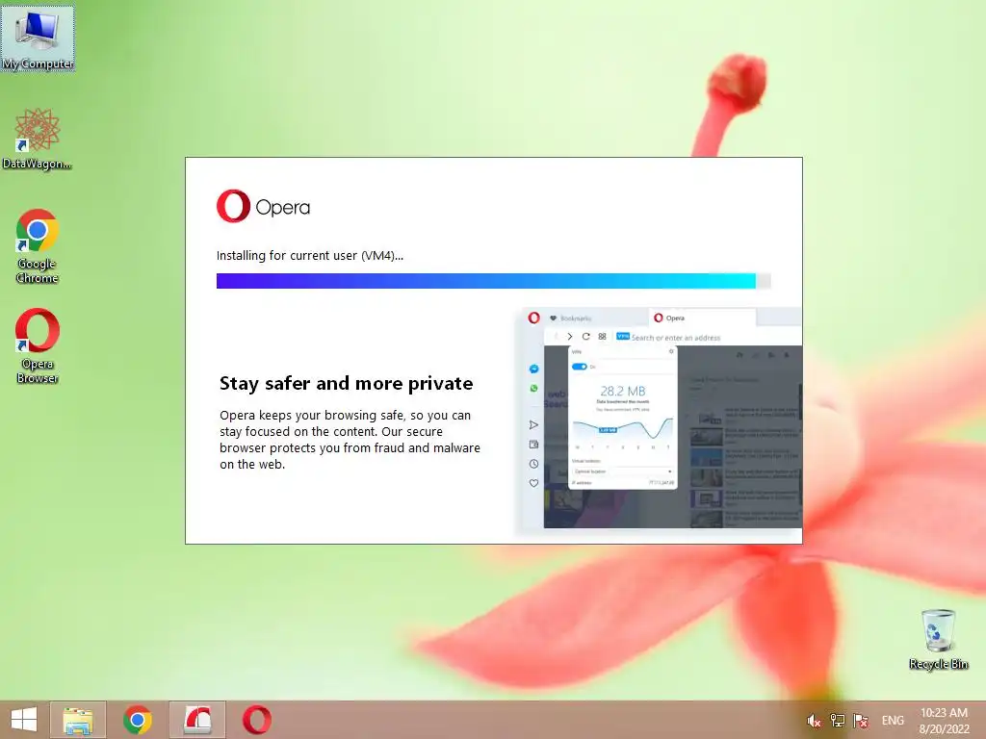Launch Chrome from the taskbar
Viewport: 986px width, 739px height.
[138, 720]
